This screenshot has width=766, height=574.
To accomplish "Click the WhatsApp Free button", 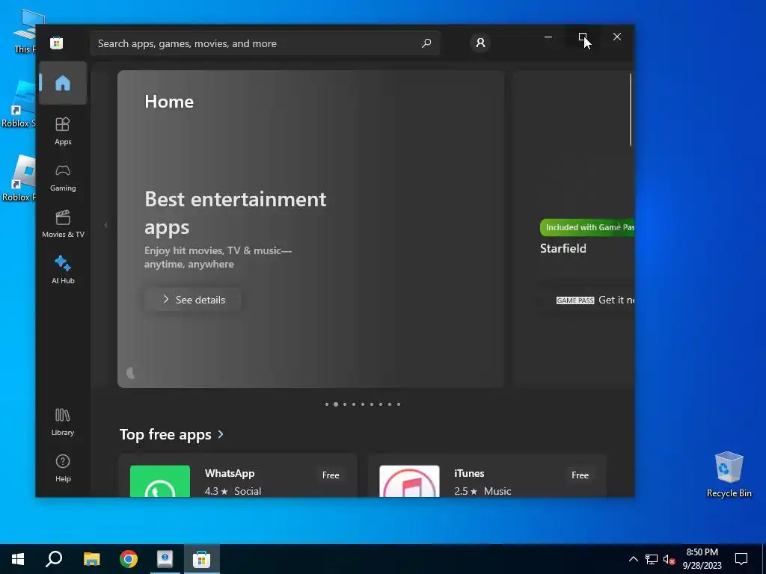I will click(x=331, y=475).
